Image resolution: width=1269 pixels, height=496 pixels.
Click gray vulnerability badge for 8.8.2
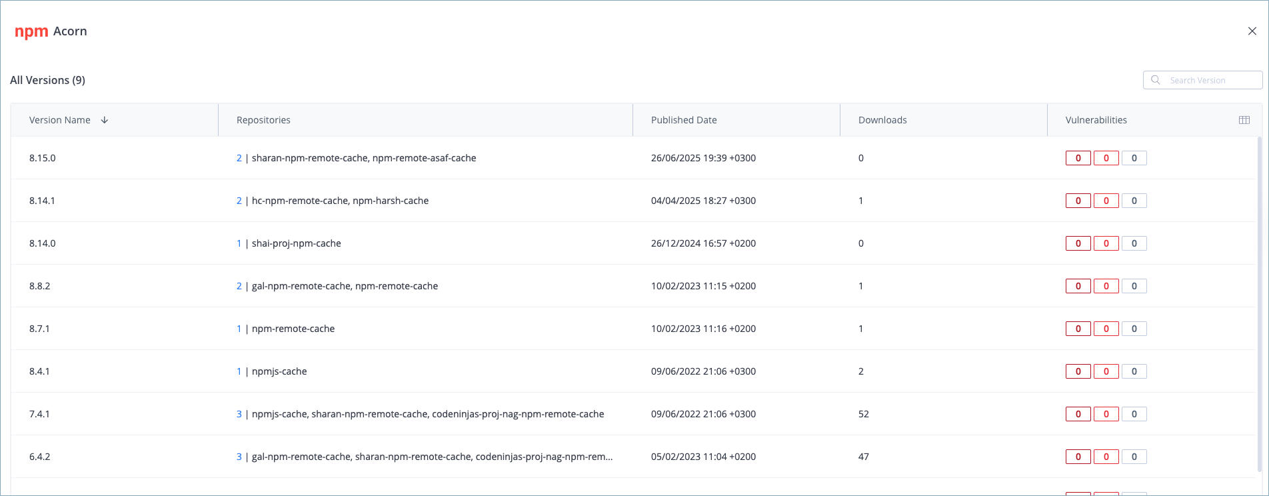point(1134,286)
